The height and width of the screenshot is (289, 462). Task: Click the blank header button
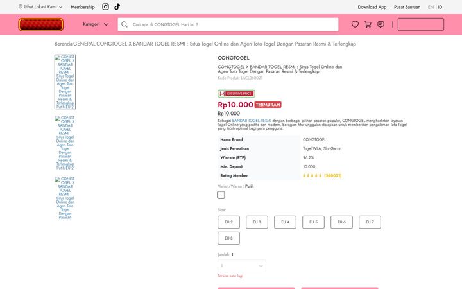click(421, 24)
